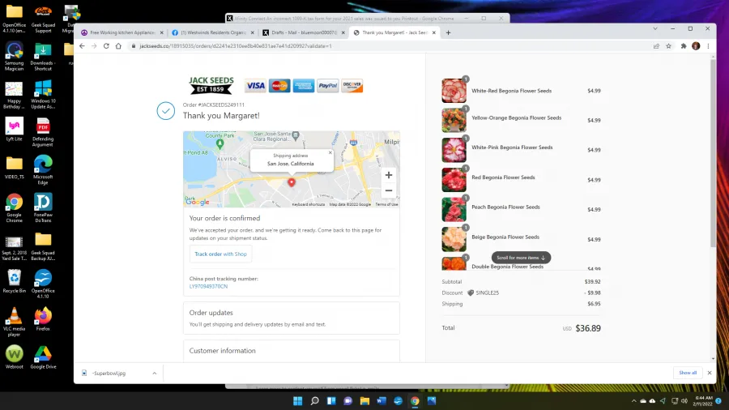
Task: Show hidden system tray icons
Action: tap(633, 401)
